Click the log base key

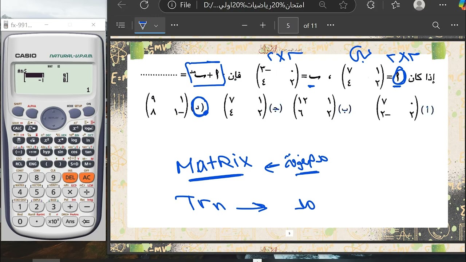pos(88,128)
